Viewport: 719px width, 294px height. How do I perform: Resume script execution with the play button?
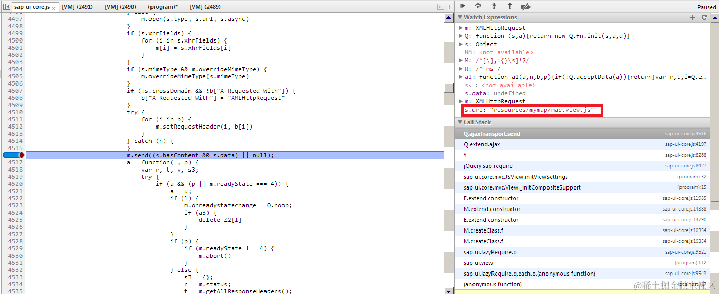point(463,6)
